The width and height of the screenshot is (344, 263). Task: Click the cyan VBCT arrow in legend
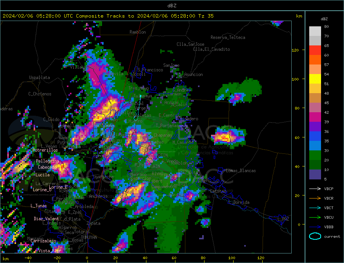pos(315,208)
